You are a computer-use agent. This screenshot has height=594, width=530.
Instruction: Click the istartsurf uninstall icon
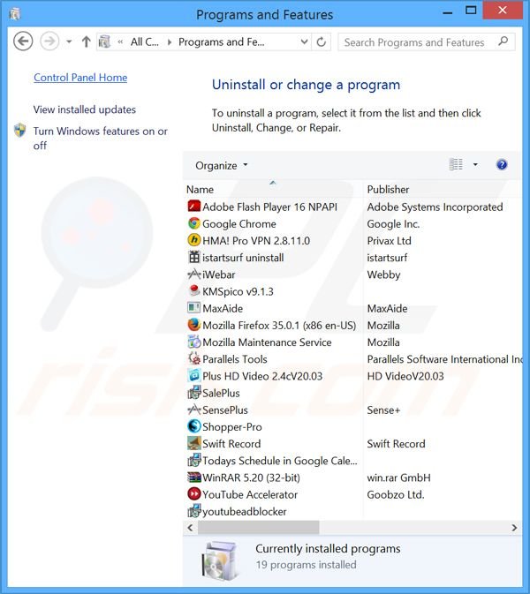pos(193,257)
